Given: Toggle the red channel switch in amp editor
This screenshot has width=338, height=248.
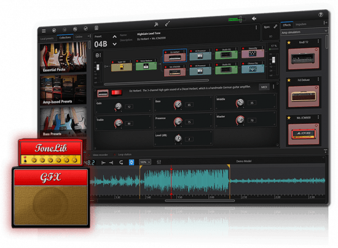Looking at the screenshot, I should point(117,93).
